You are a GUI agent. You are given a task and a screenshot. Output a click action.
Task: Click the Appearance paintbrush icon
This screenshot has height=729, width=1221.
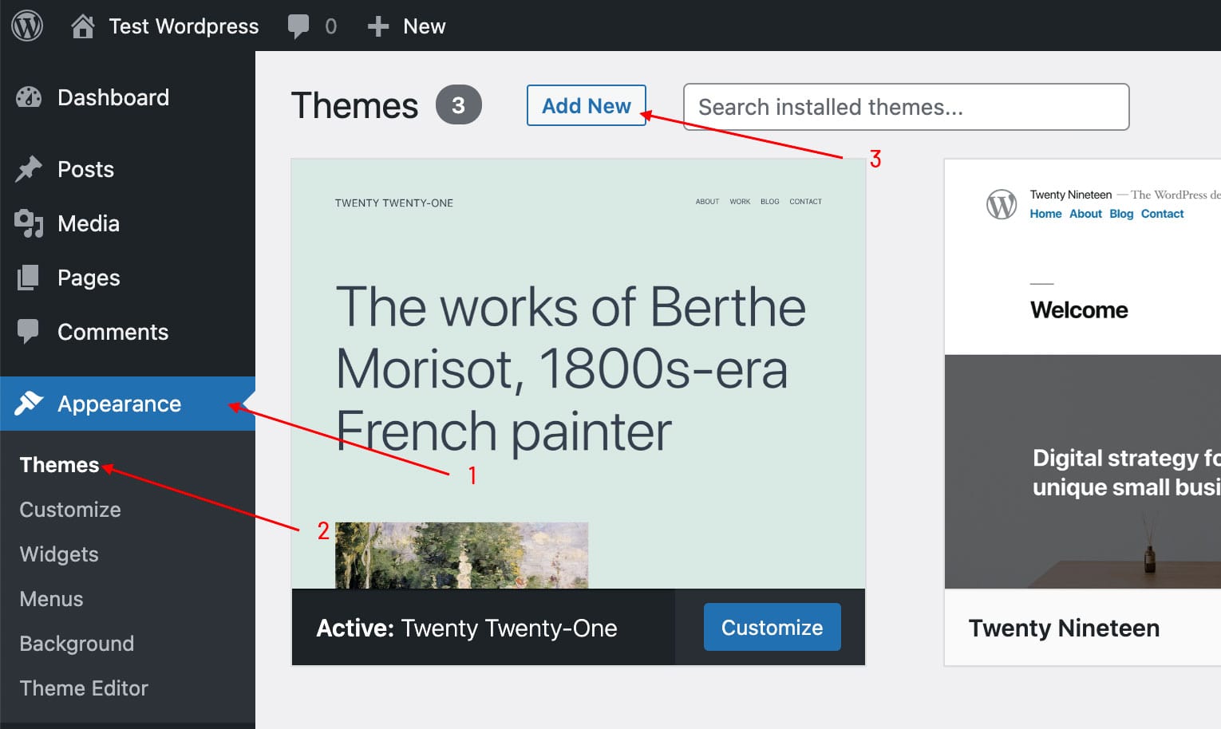click(29, 404)
